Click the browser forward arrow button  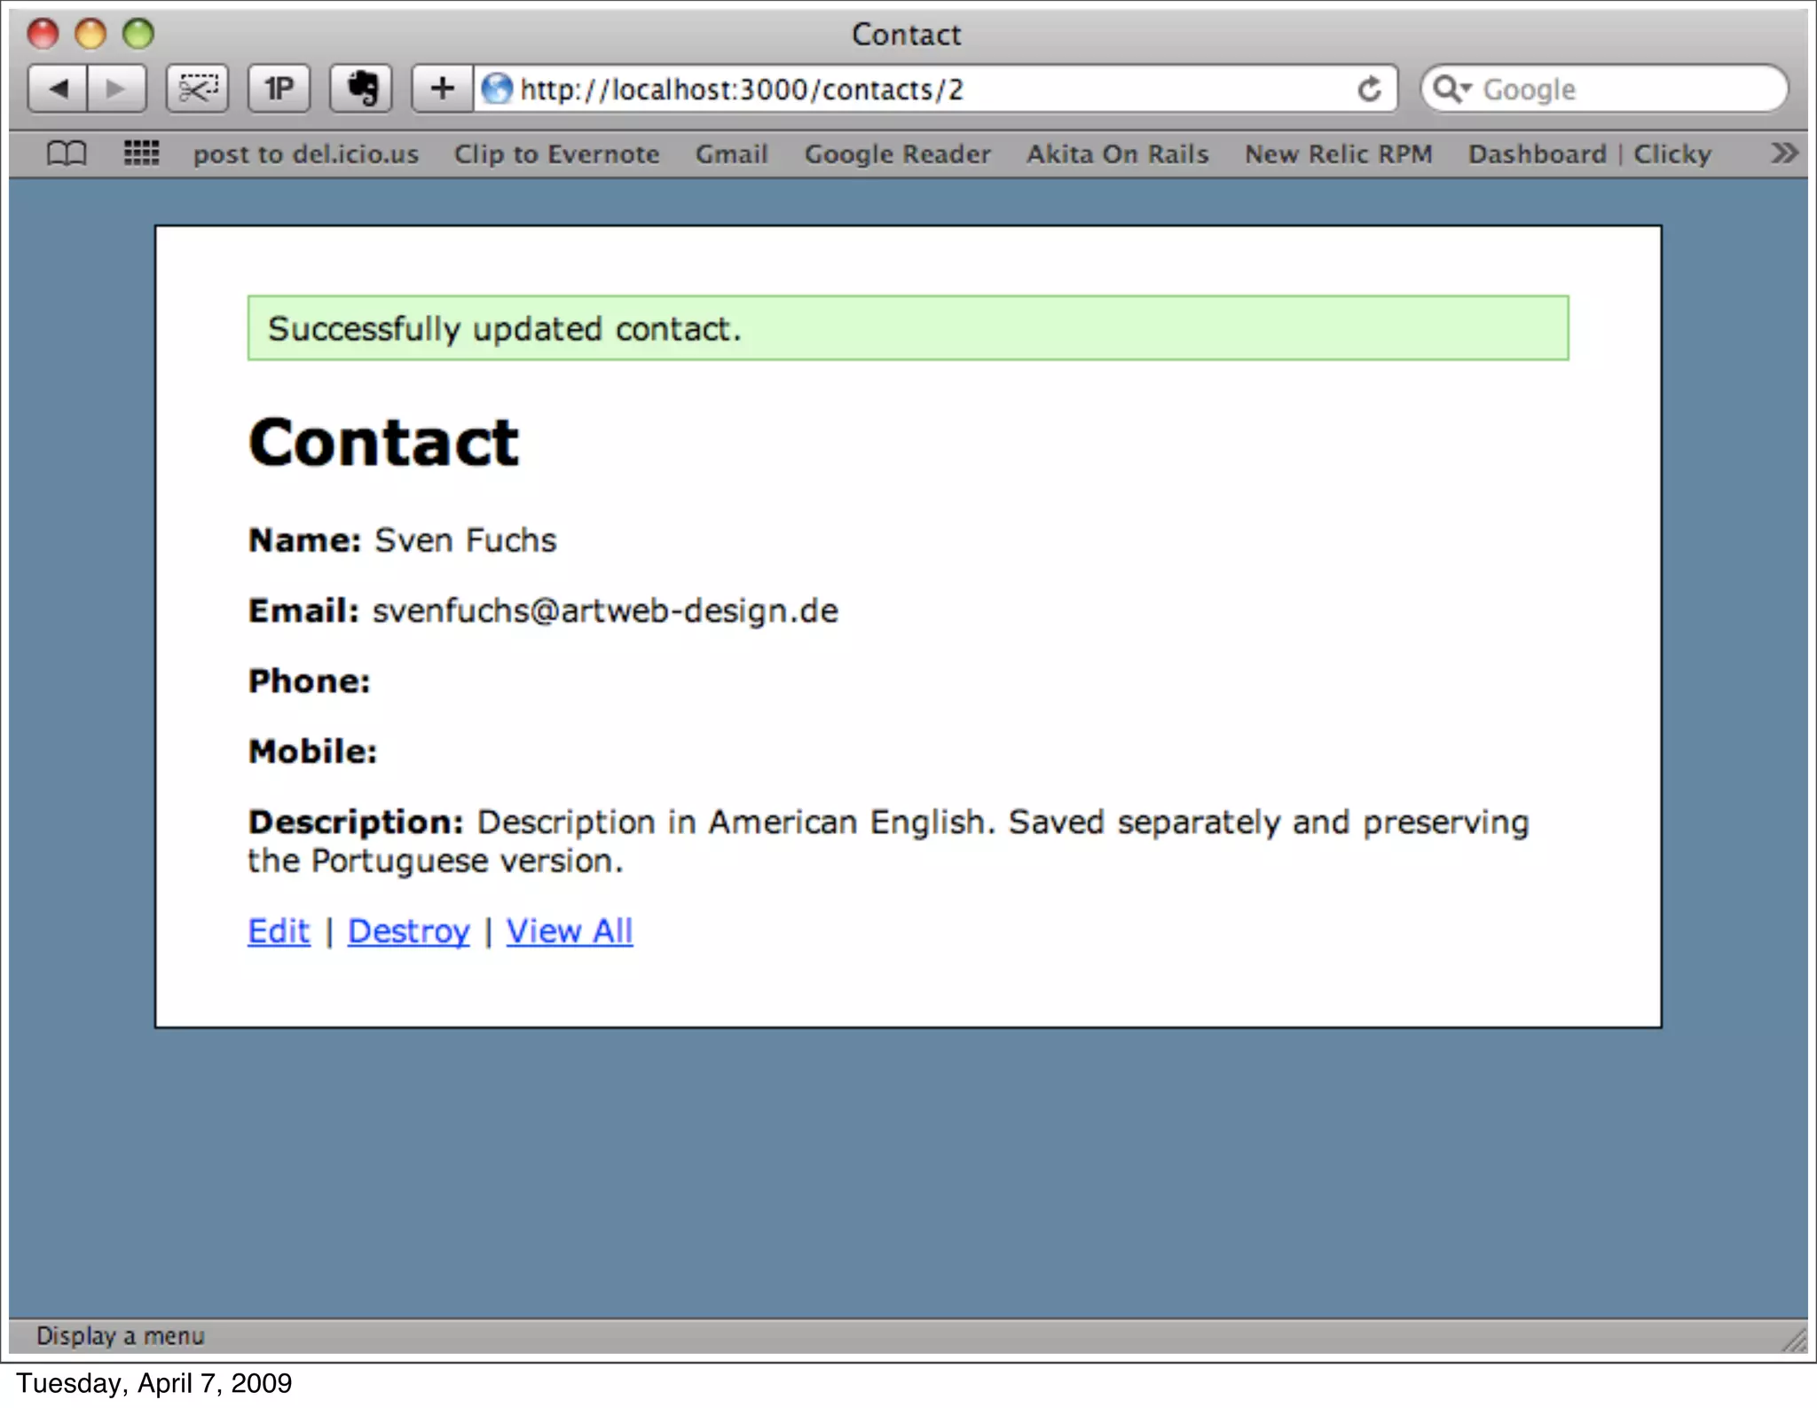(x=116, y=89)
